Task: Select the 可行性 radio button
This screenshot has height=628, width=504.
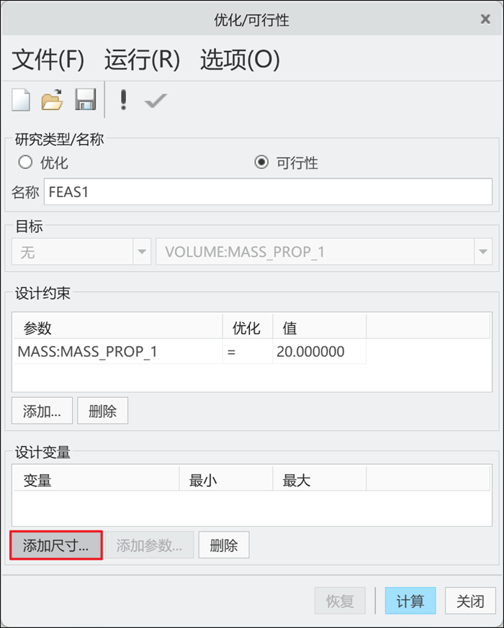Action: click(261, 162)
